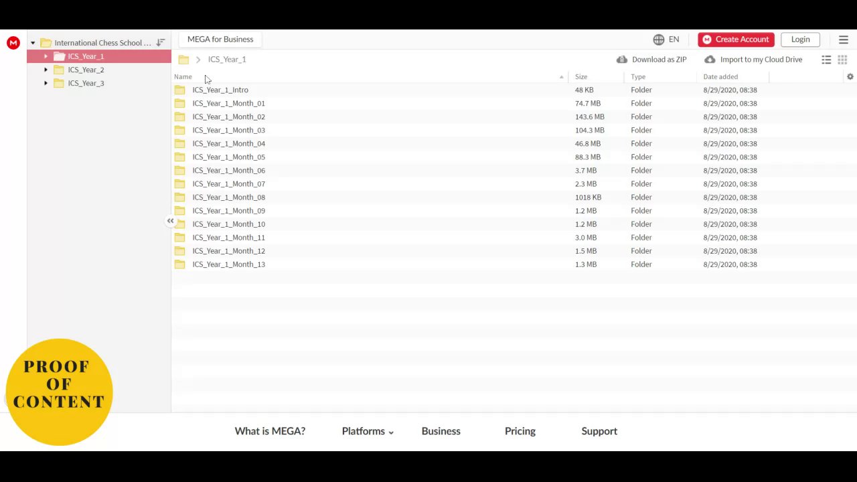Click the Download as ZIP cloud icon
Image resolution: width=857 pixels, height=482 pixels.
coord(622,60)
